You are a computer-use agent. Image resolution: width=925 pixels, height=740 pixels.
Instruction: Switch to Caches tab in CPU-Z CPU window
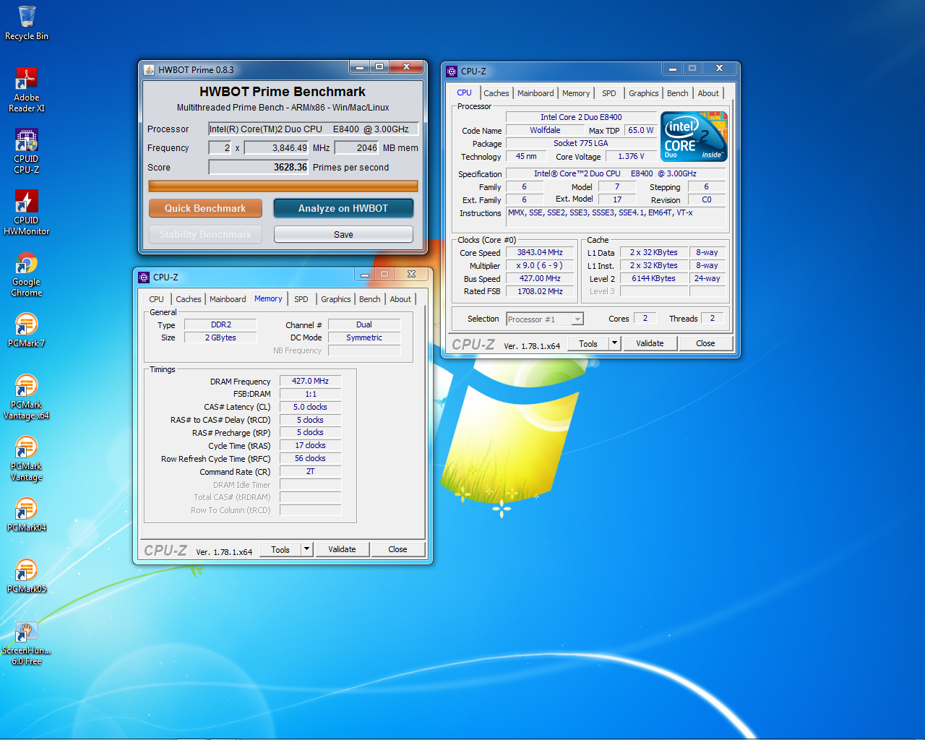pyautogui.click(x=496, y=93)
